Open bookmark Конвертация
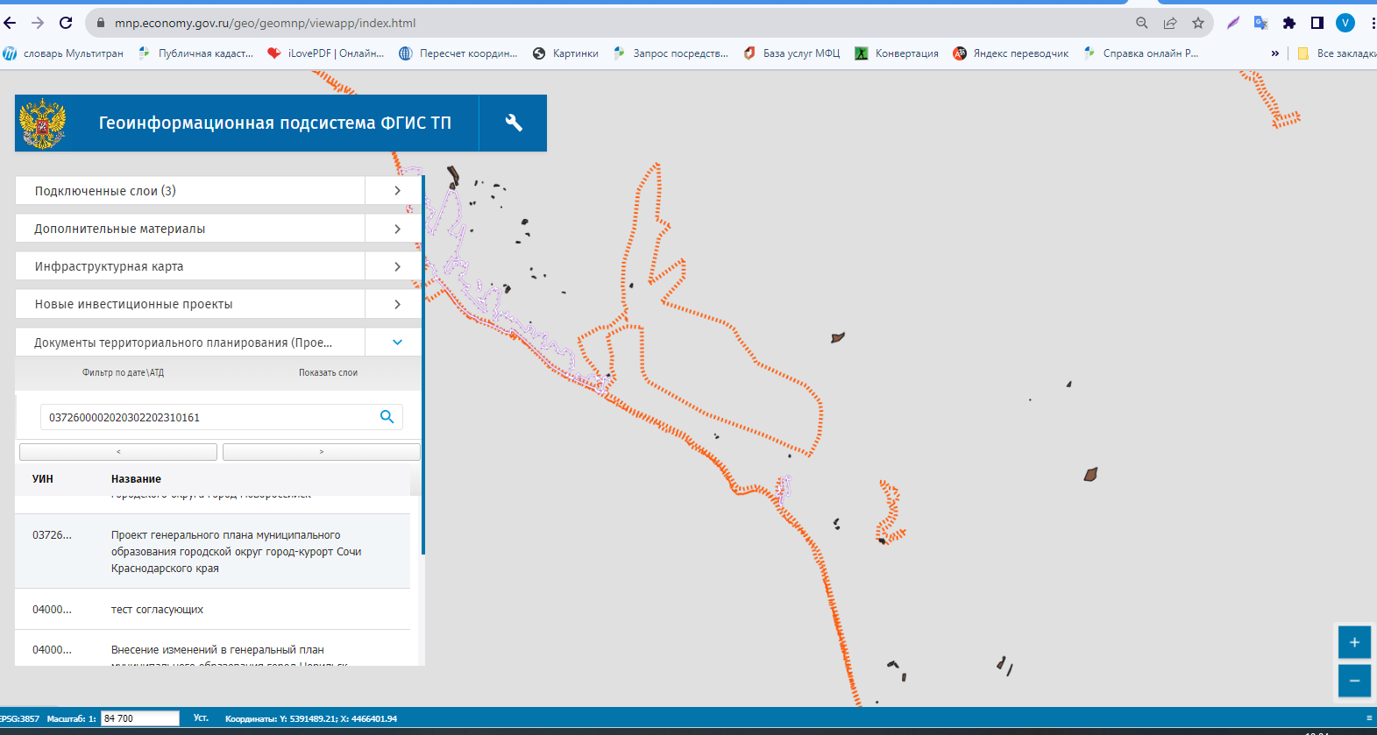 [x=897, y=53]
